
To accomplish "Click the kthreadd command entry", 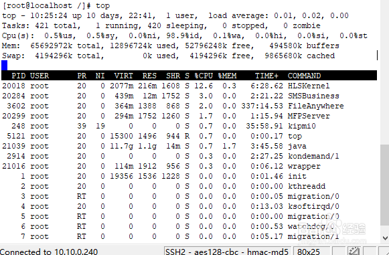I will coord(307,186).
